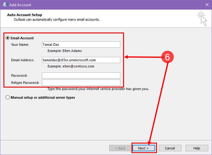Click the 'Retype Password:' label
The width and height of the screenshot is (212, 155).
(x=25, y=83)
